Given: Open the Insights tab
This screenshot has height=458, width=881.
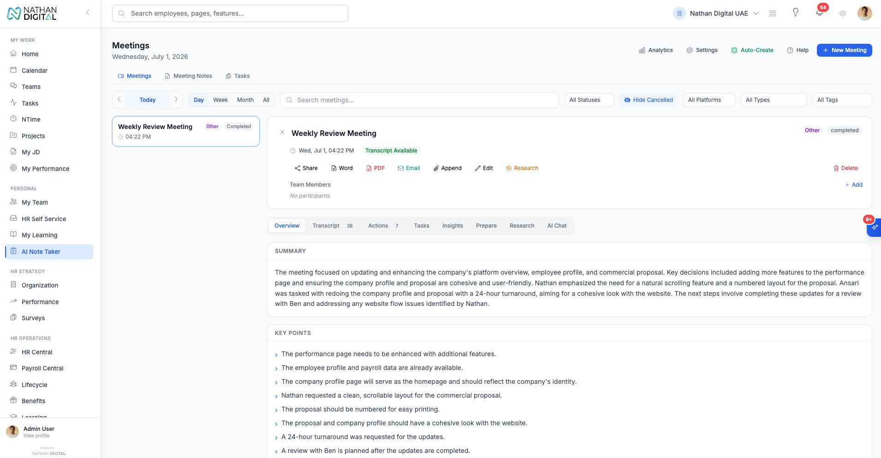Looking at the screenshot, I should 452,226.
